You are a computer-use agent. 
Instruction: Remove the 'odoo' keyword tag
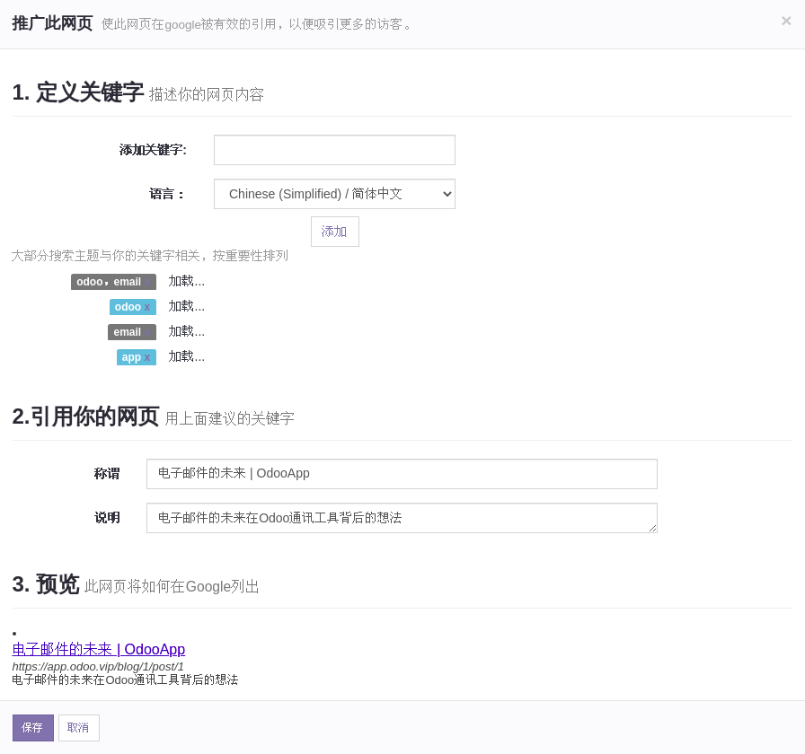(146, 307)
